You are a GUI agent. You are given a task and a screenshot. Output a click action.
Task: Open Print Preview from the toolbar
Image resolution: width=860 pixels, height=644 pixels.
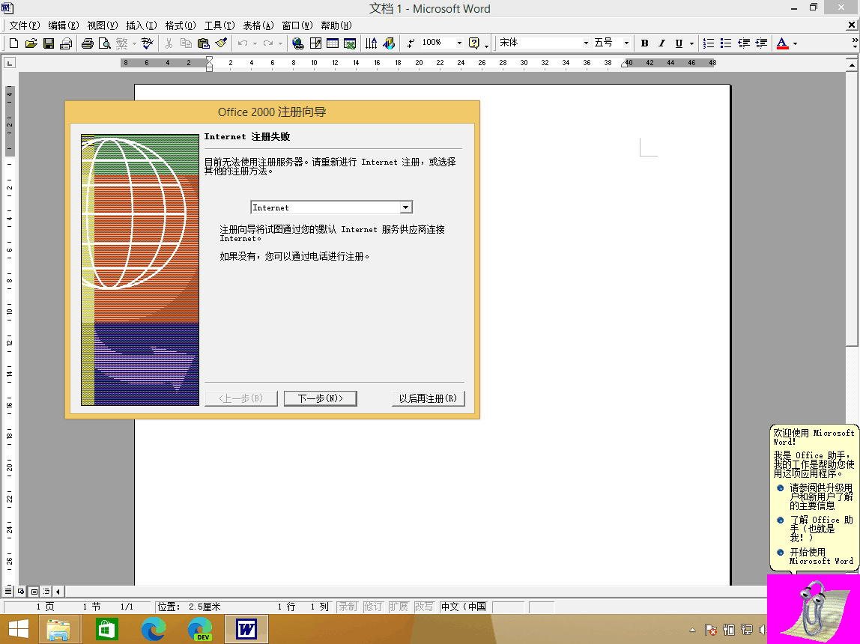(104, 43)
